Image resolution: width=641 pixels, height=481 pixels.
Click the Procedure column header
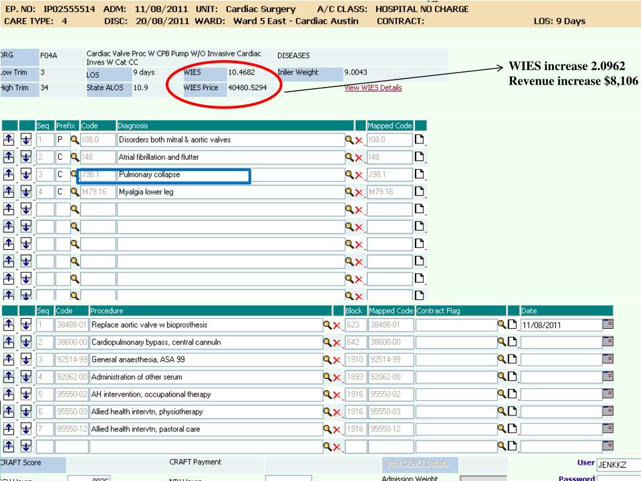pos(210,311)
